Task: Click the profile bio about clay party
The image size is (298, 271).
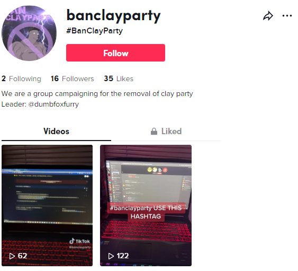Action: [x=97, y=94]
